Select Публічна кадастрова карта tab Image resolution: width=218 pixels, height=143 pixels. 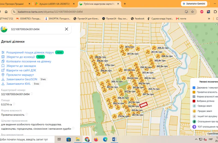tap(99, 4)
